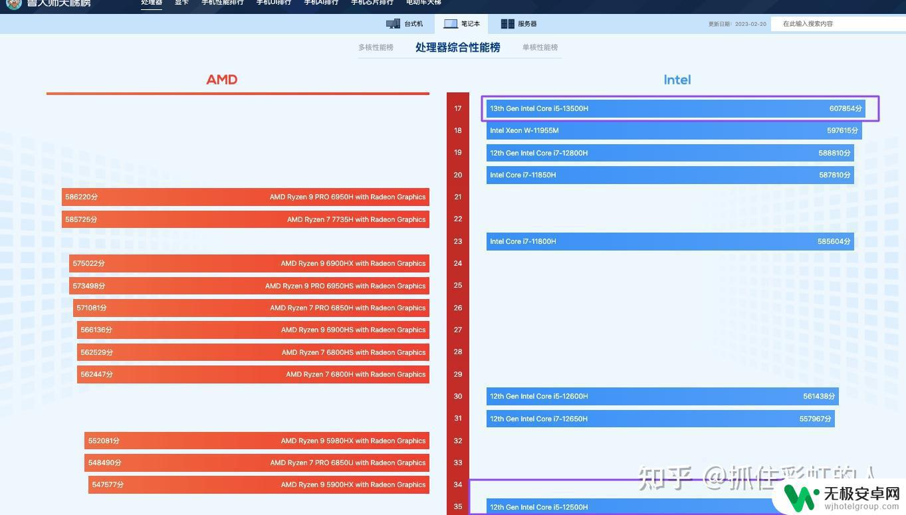Select the AMD Ryzen 7 PRO 6850U entry
Screen dimensions: 906x515
[x=257, y=463]
